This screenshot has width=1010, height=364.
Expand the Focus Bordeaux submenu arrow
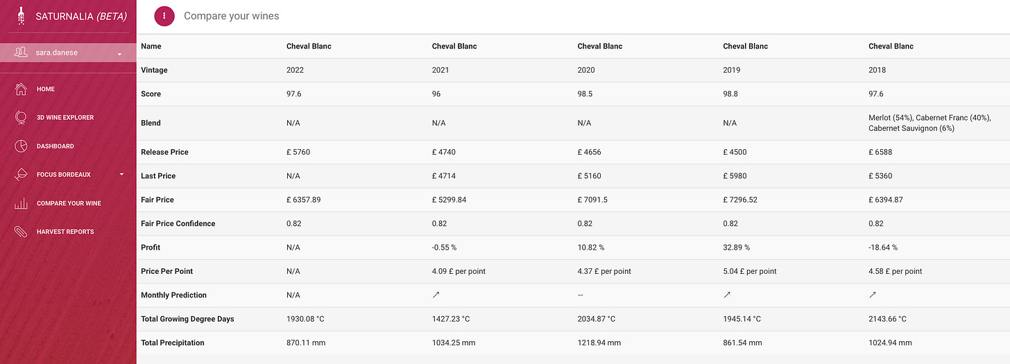pos(121,174)
